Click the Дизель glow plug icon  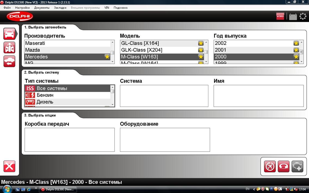(30, 102)
